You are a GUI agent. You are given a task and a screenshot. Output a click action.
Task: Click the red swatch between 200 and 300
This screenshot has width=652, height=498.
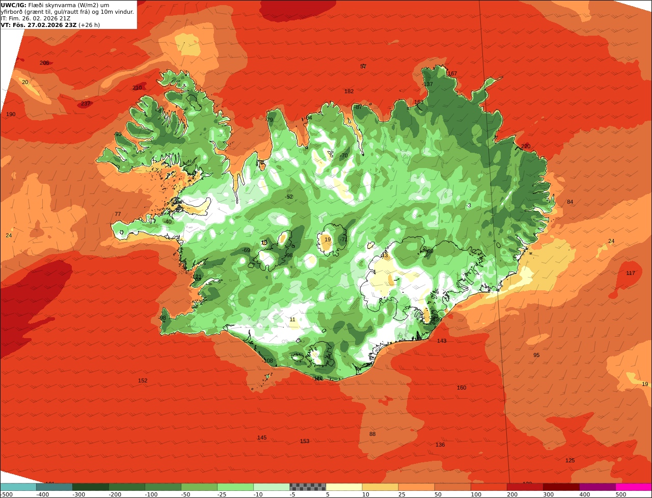coord(525,487)
